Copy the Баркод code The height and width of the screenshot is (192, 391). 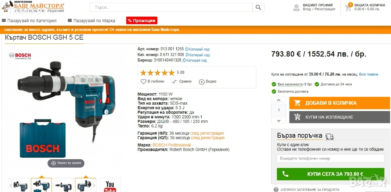tap(194, 60)
